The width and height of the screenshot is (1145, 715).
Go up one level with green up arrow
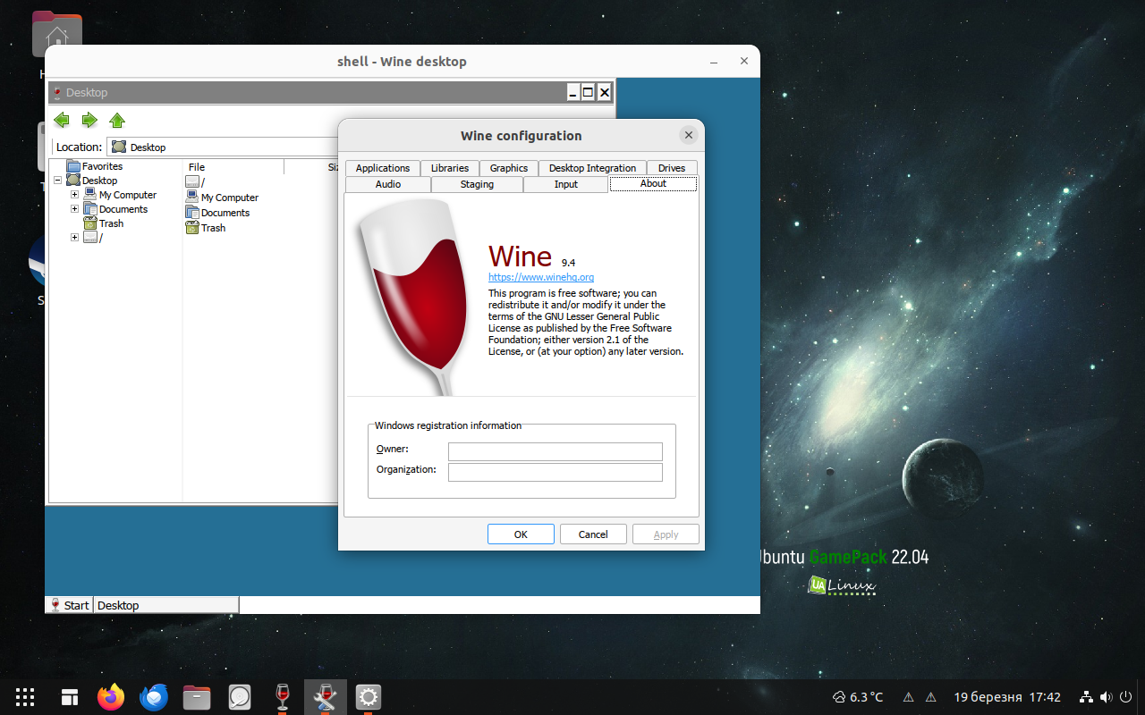pyautogui.click(x=117, y=120)
